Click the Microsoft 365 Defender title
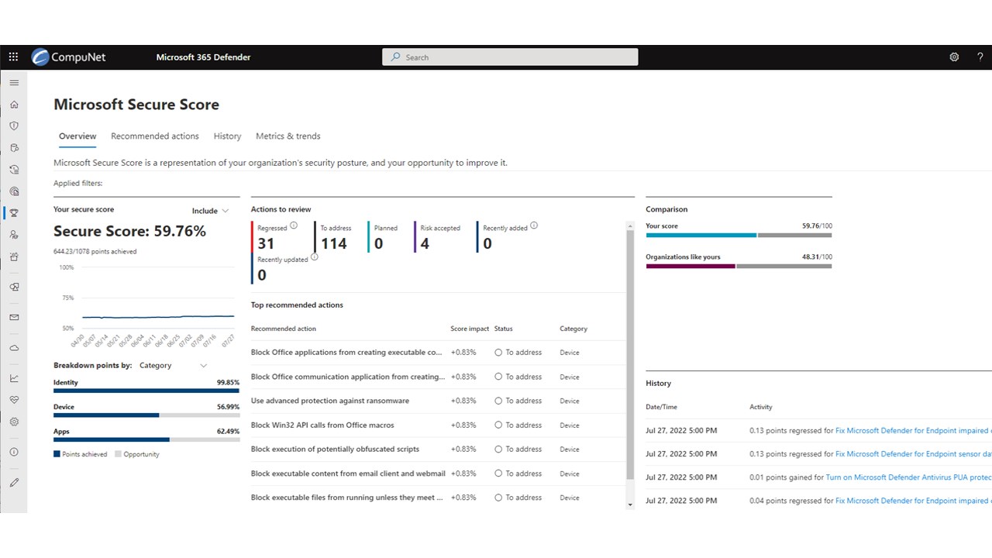 [x=203, y=57]
